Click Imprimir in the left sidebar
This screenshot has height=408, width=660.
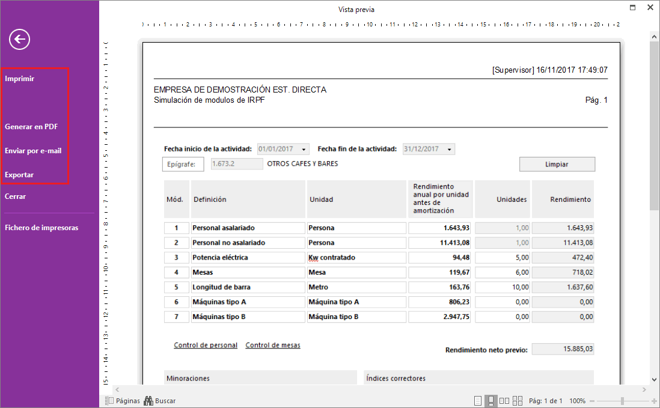pyautogui.click(x=20, y=79)
